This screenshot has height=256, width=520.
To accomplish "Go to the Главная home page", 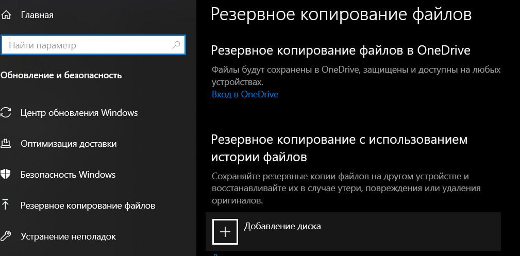I will click(37, 15).
